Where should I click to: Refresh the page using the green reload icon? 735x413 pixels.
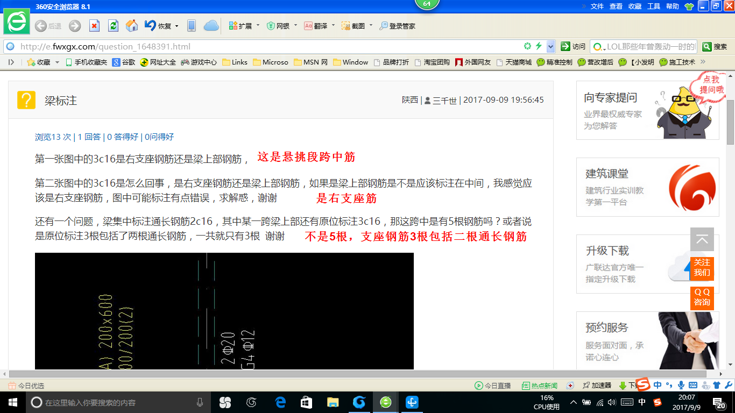coord(113,26)
